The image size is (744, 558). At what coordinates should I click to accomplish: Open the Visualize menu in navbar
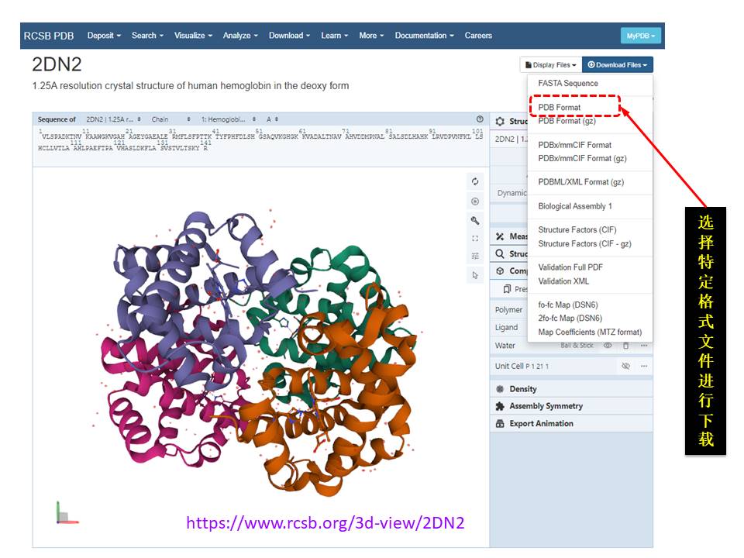[193, 36]
